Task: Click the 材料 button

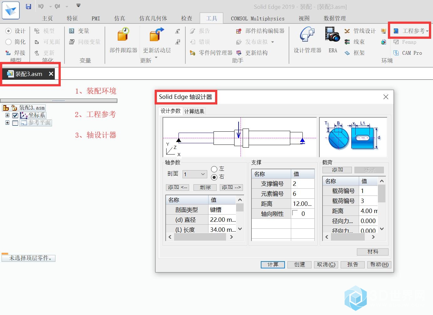Action: (x=373, y=252)
